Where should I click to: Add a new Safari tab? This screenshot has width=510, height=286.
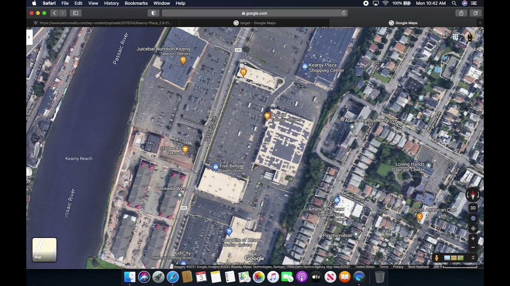480,23
